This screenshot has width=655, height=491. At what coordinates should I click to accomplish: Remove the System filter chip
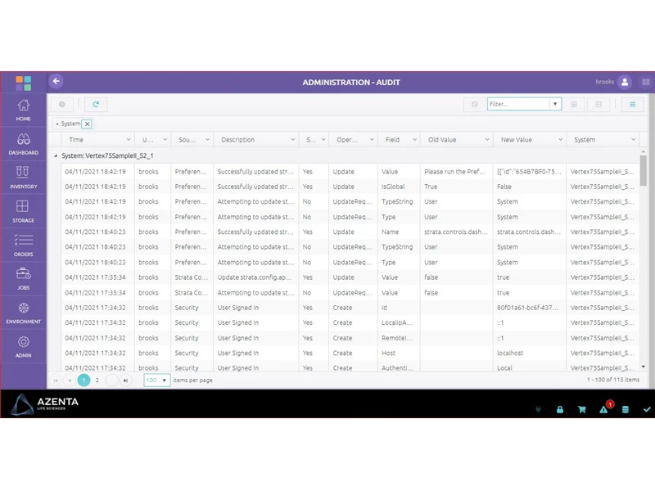87,124
